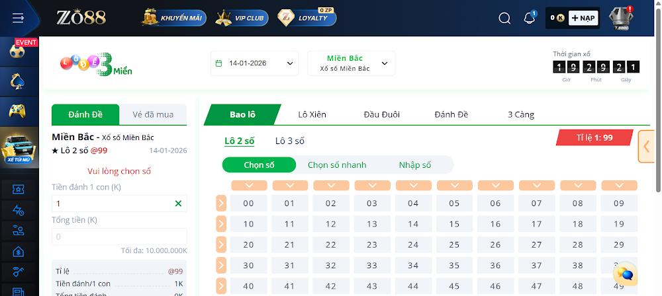Open the soccer ball EVENT icon
This screenshot has height=296, width=662.
click(19, 52)
